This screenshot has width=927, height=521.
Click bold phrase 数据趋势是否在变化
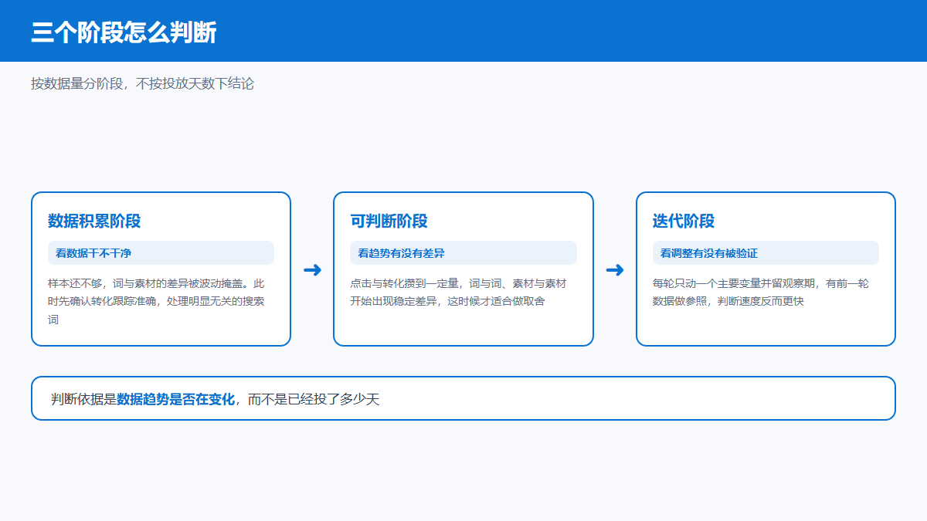[175, 399]
